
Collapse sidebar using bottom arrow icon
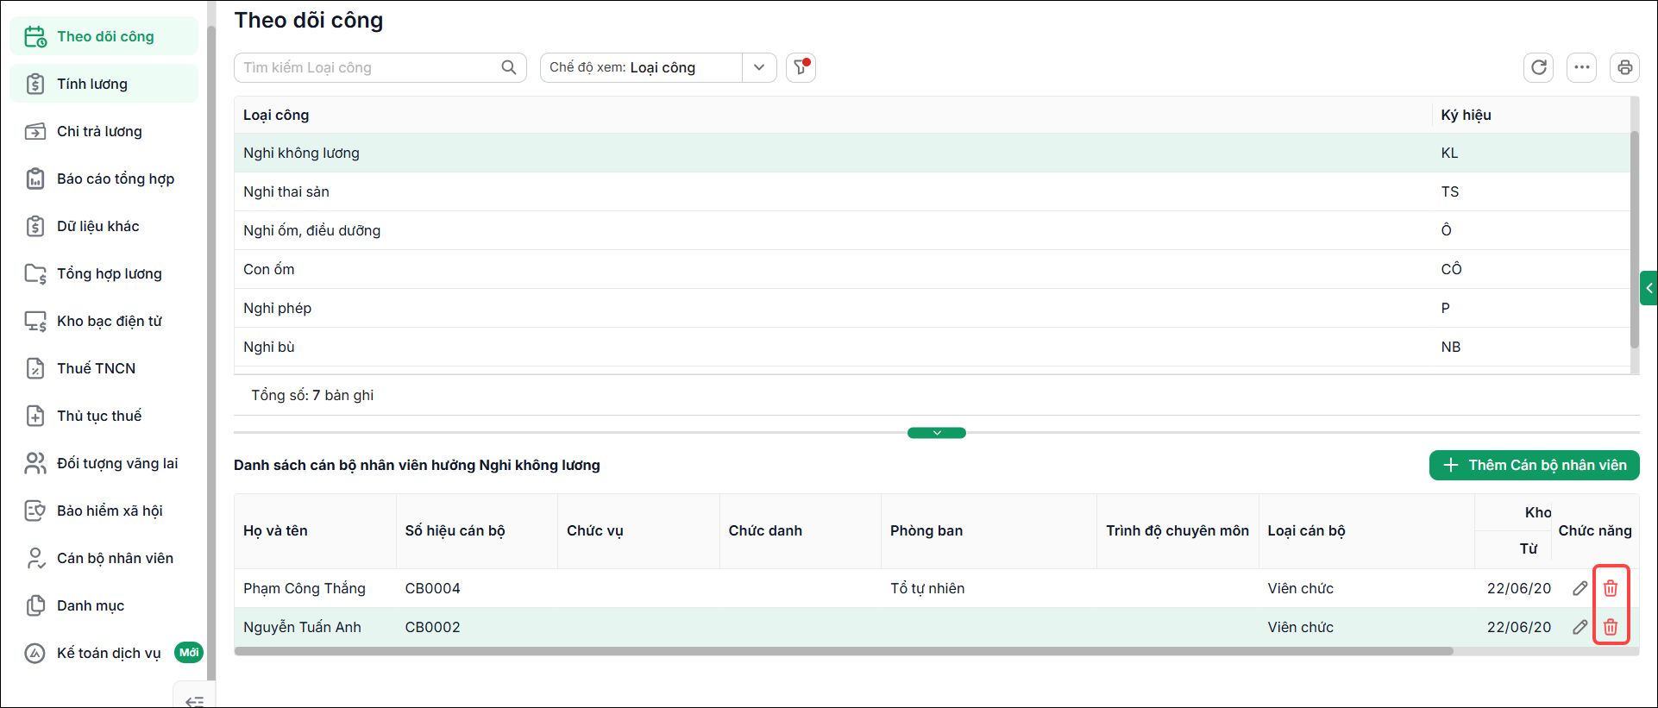point(195,700)
